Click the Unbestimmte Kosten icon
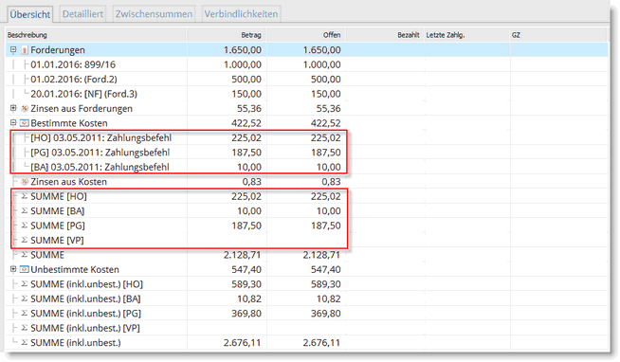Image resolution: width=620 pixels, height=362 pixels. coord(25,269)
